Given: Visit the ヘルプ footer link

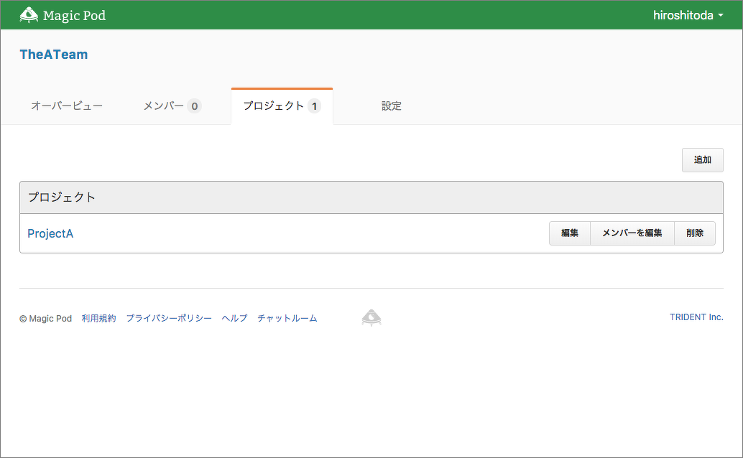Looking at the screenshot, I should point(234,318).
